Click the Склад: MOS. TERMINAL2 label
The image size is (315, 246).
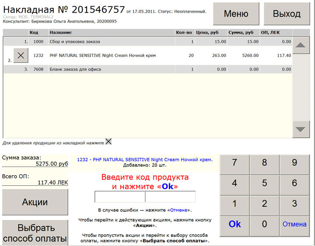pyautogui.click(x=28, y=17)
